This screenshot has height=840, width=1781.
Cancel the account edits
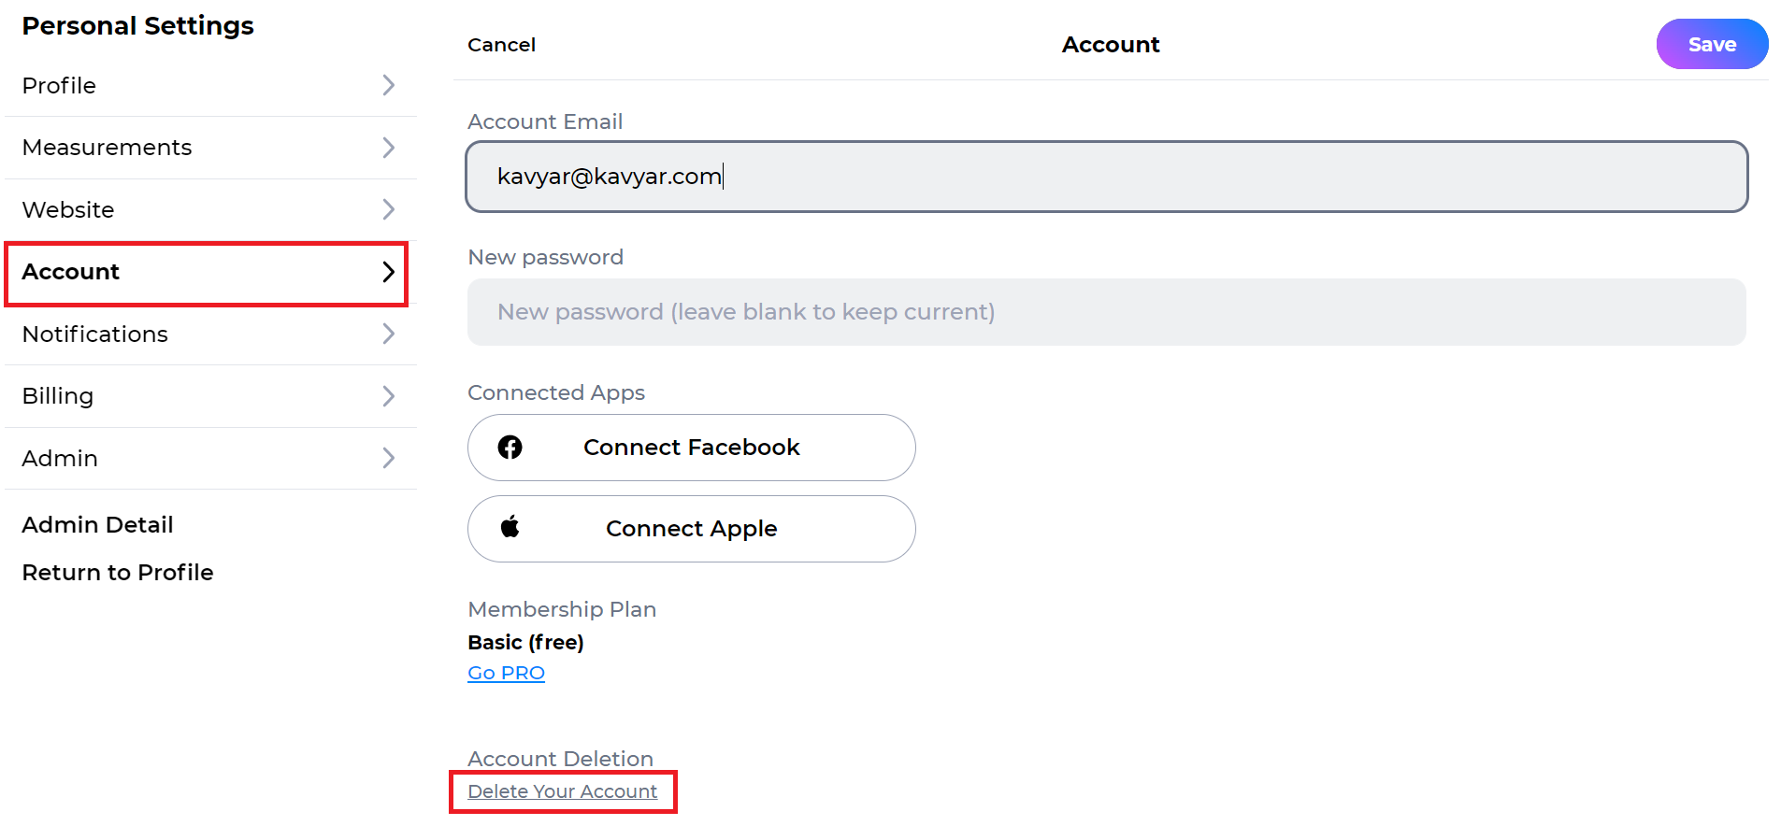(502, 45)
